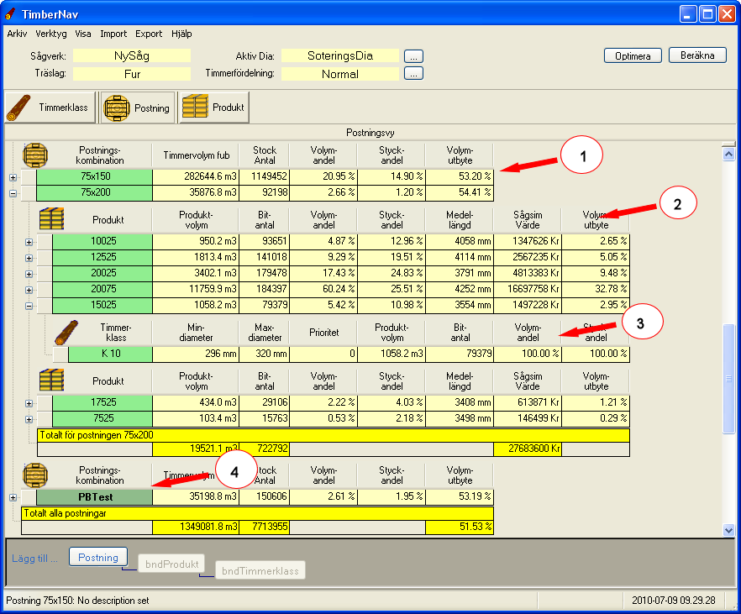Toggle the row selector box for 10025
The height and width of the screenshot is (614, 741).
[45, 242]
